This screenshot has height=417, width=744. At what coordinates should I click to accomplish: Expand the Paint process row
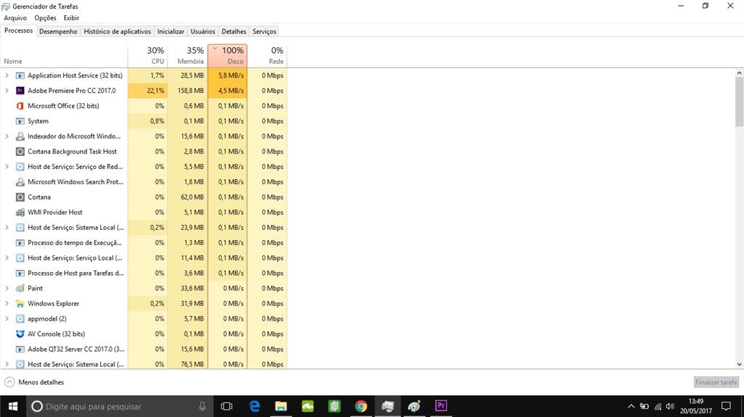7,288
